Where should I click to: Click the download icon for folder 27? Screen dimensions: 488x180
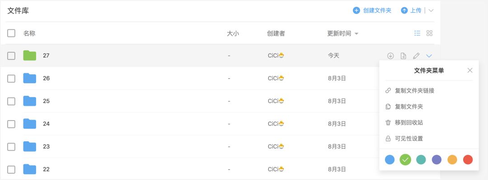tap(390, 56)
